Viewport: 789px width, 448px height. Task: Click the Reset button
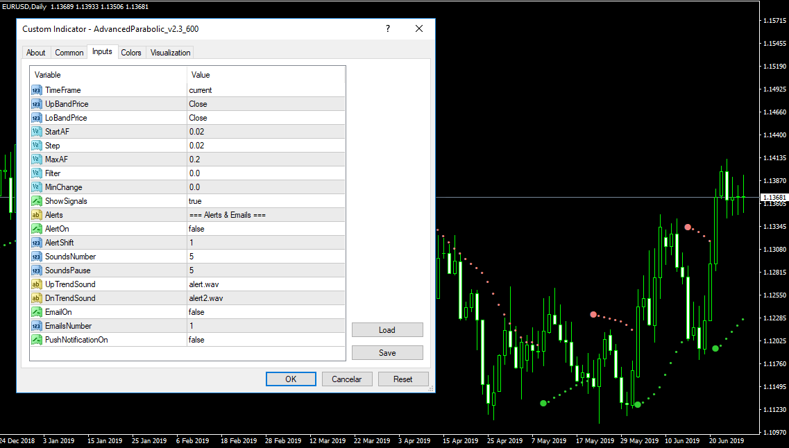coord(403,379)
